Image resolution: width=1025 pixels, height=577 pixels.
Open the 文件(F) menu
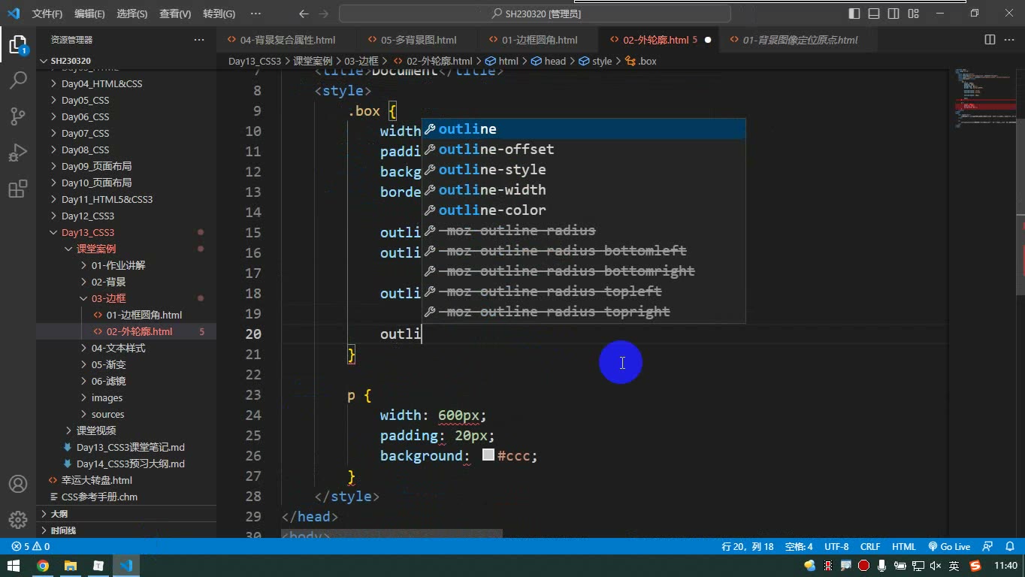click(47, 14)
